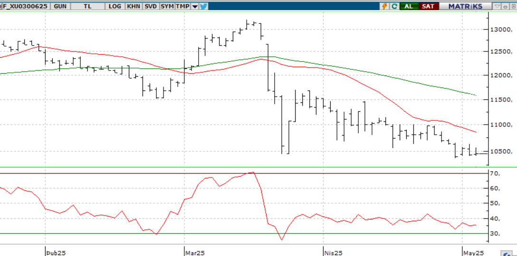The image size is (517, 256).
Task: Minimize the chart window
Action: tap(506, 6)
